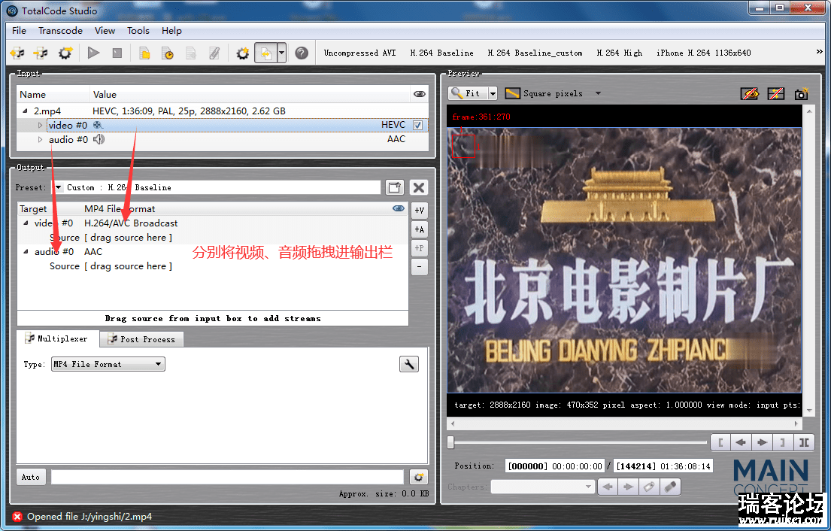
Task: Expand the input video #0 stream
Action: coord(40,125)
